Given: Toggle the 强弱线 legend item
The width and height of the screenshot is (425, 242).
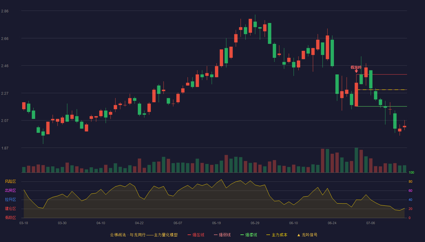Looking at the screenshot, I should point(222,235).
